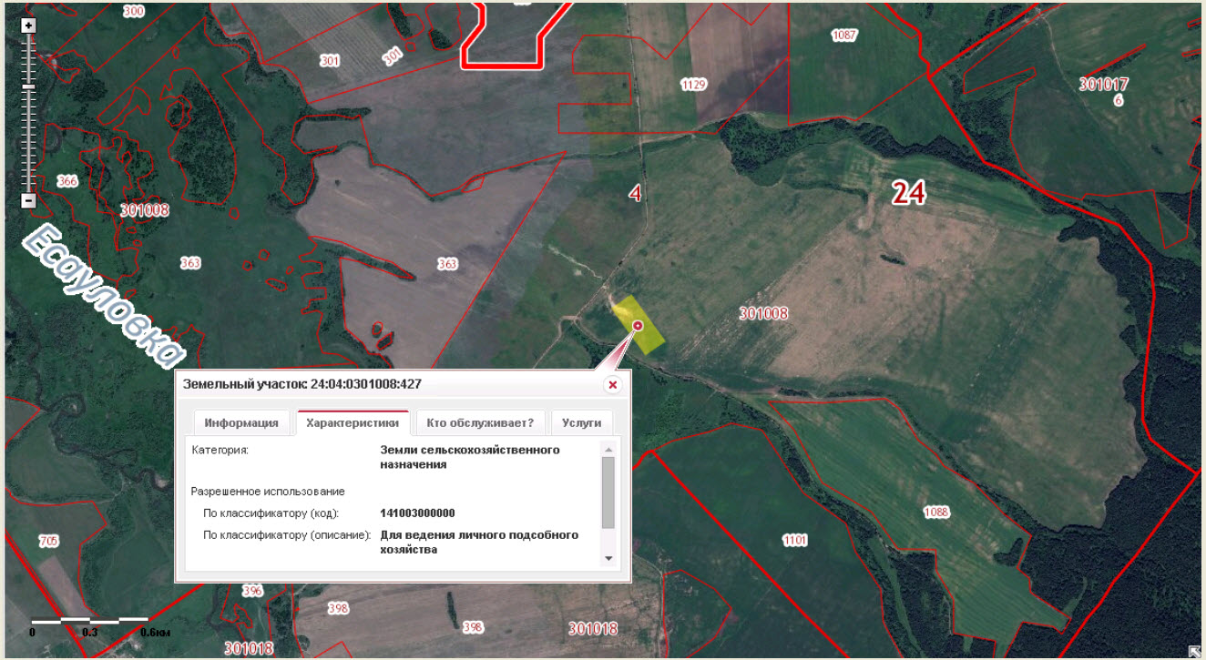Click popup scrollbar up arrow

pos(608,449)
